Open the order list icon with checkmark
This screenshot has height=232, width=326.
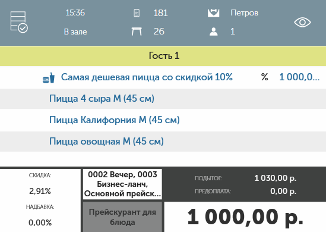click(x=19, y=22)
